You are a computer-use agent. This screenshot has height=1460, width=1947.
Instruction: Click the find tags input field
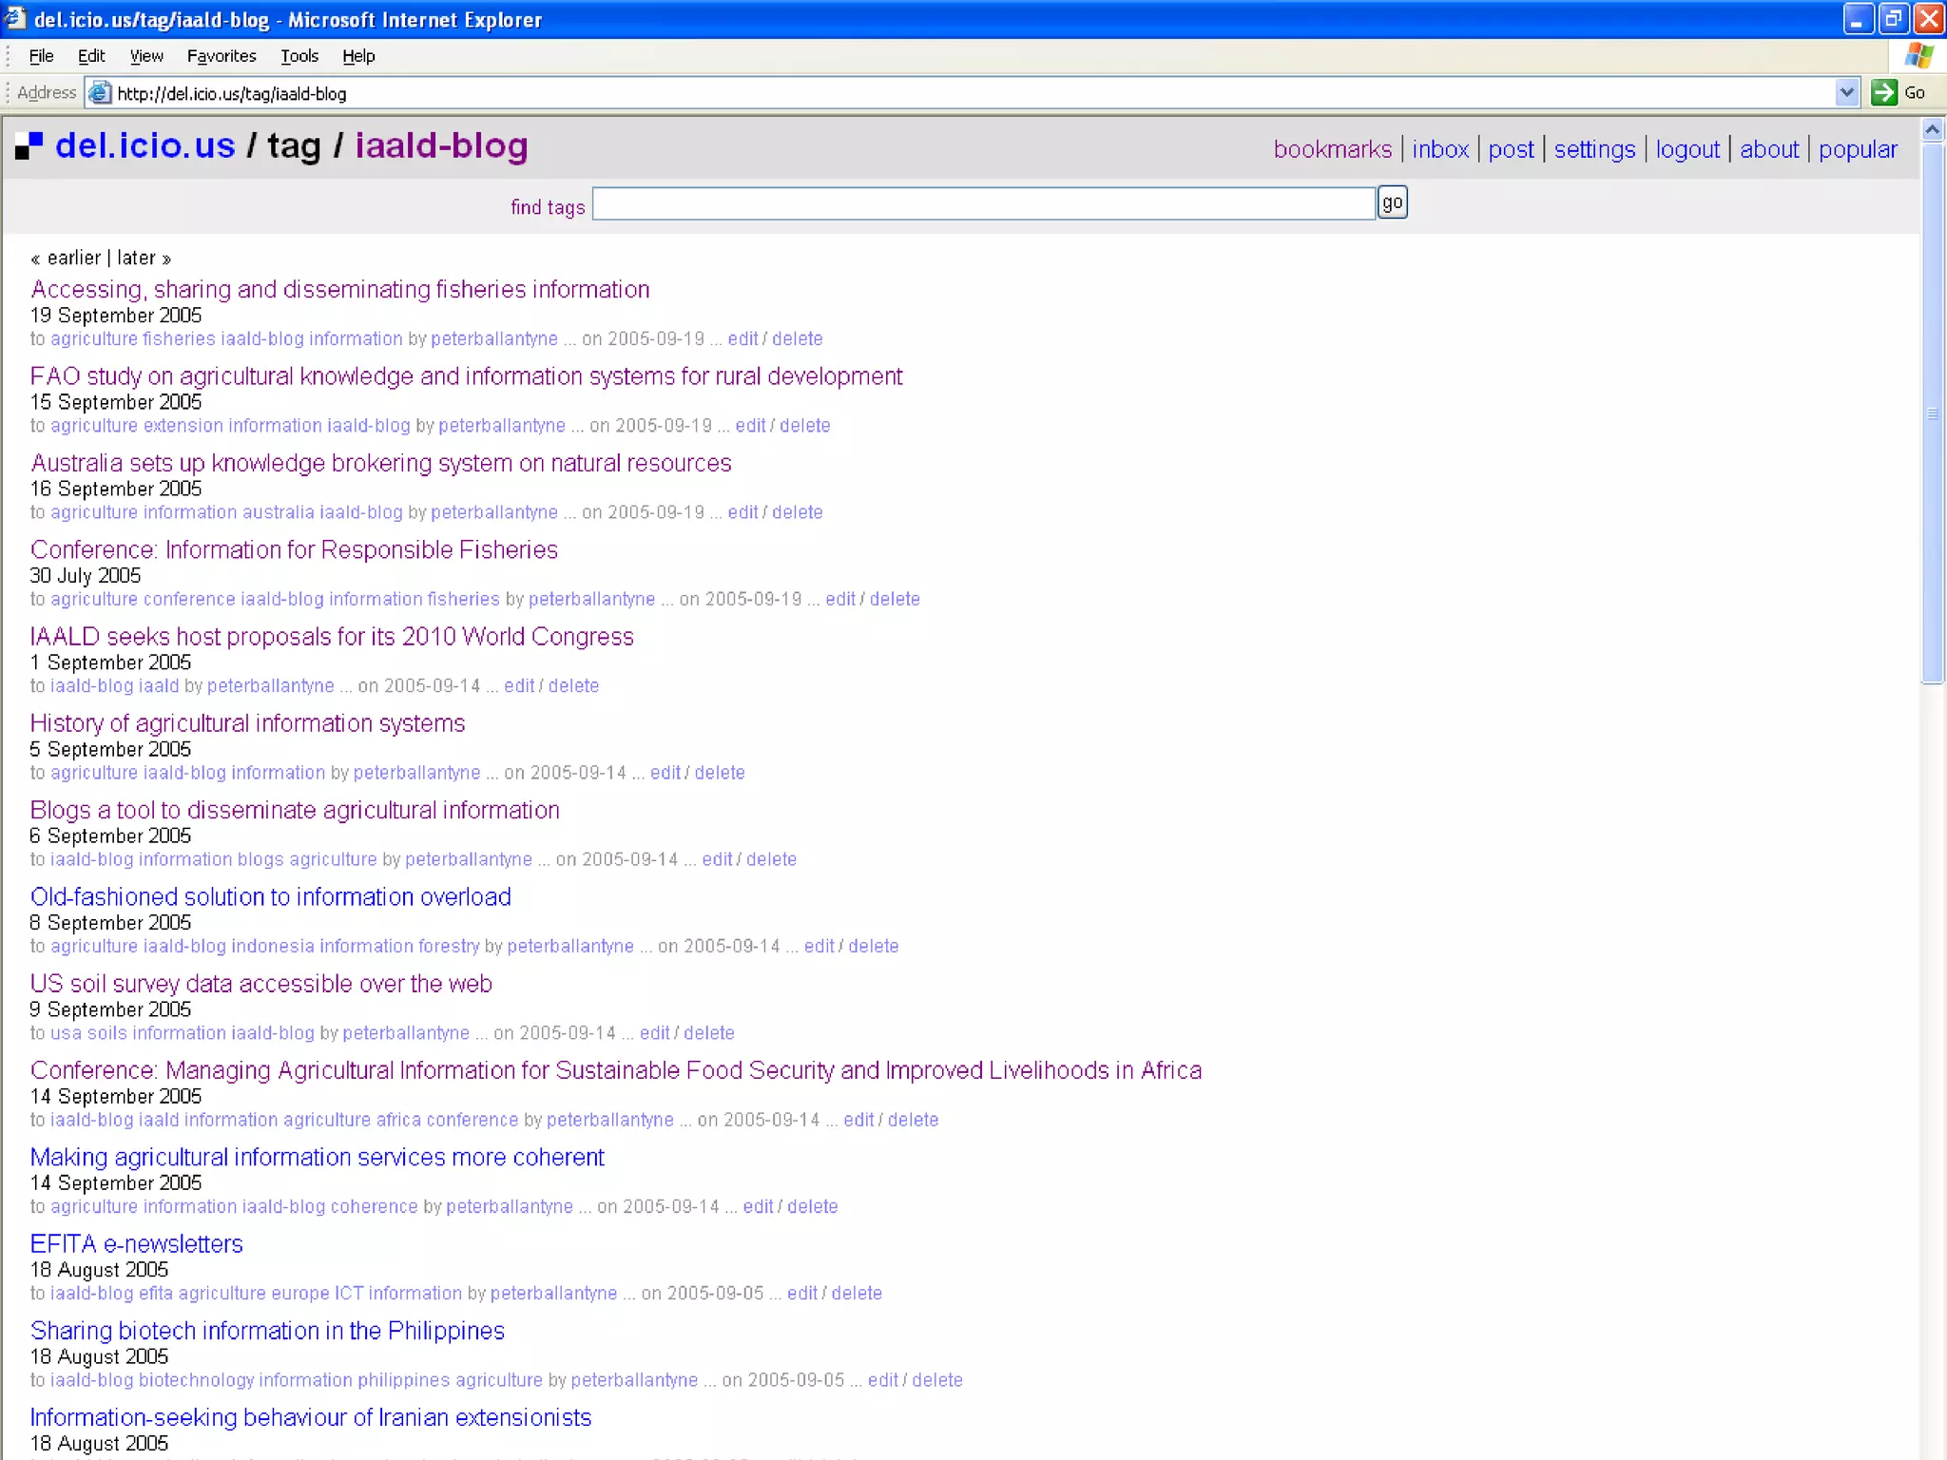pos(983,203)
